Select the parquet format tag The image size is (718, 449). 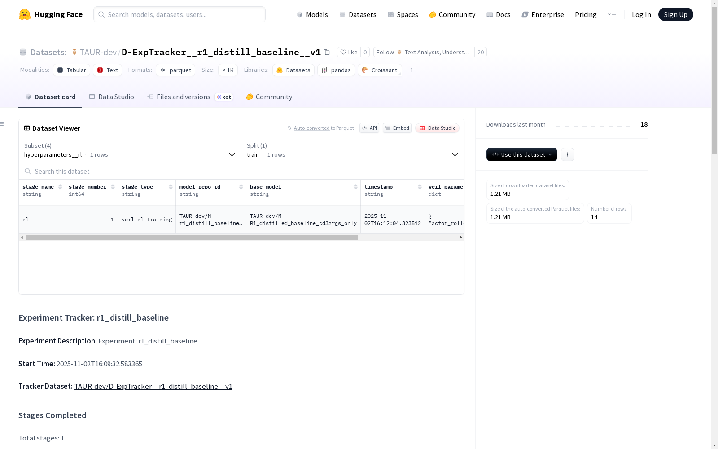pyautogui.click(x=175, y=70)
